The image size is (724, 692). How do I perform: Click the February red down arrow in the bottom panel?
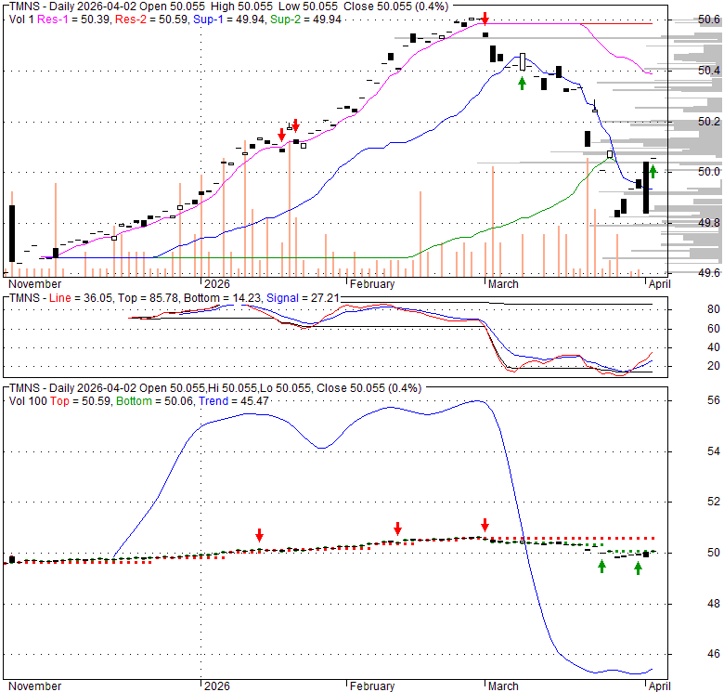click(397, 529)
